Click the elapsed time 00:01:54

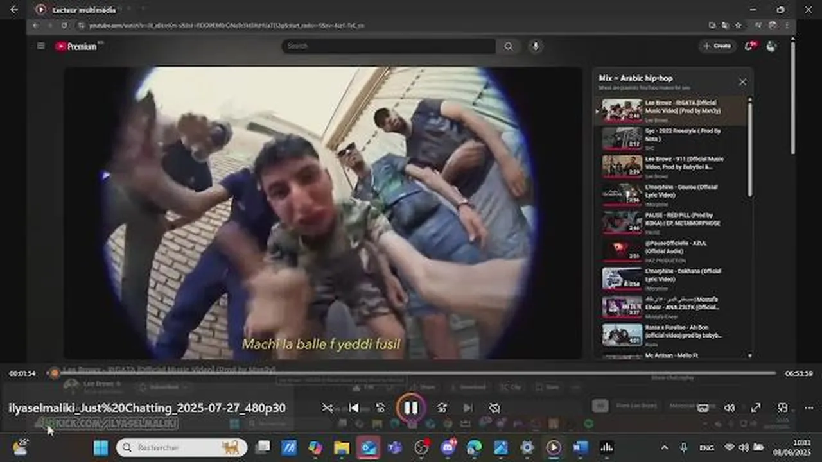pyautogui.click(x=22, y=373)
